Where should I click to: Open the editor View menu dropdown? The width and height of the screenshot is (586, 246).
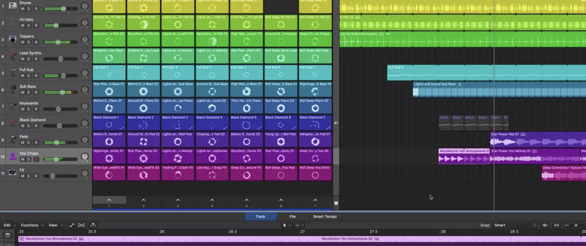56,225
